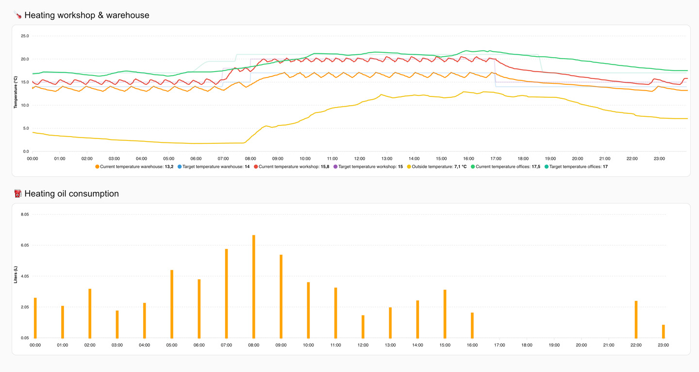The height and width of the screenshot is (372, 699).
Task: Select the 22:00 oil consumption bar
Action: [x=636, y=319]
